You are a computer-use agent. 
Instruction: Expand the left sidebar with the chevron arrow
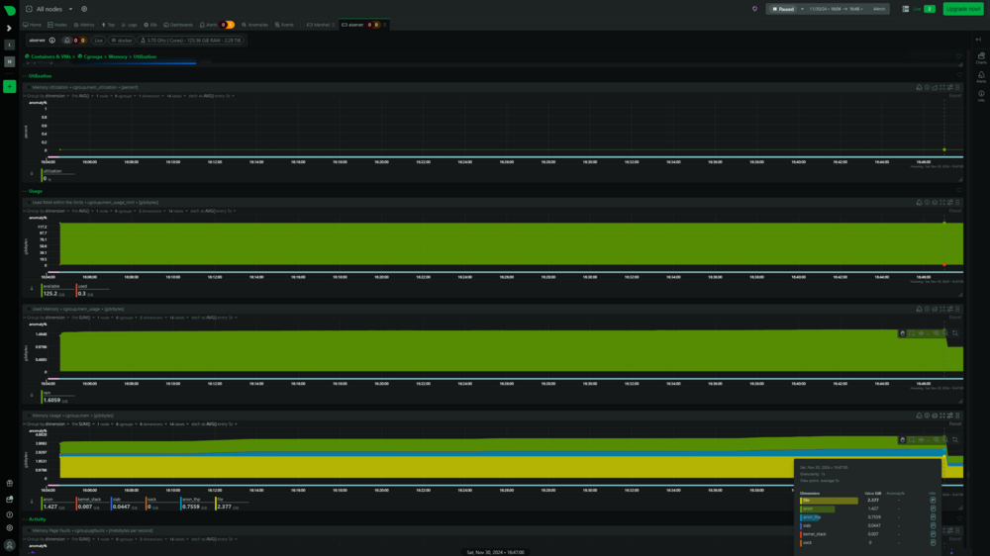coord(9,29)
